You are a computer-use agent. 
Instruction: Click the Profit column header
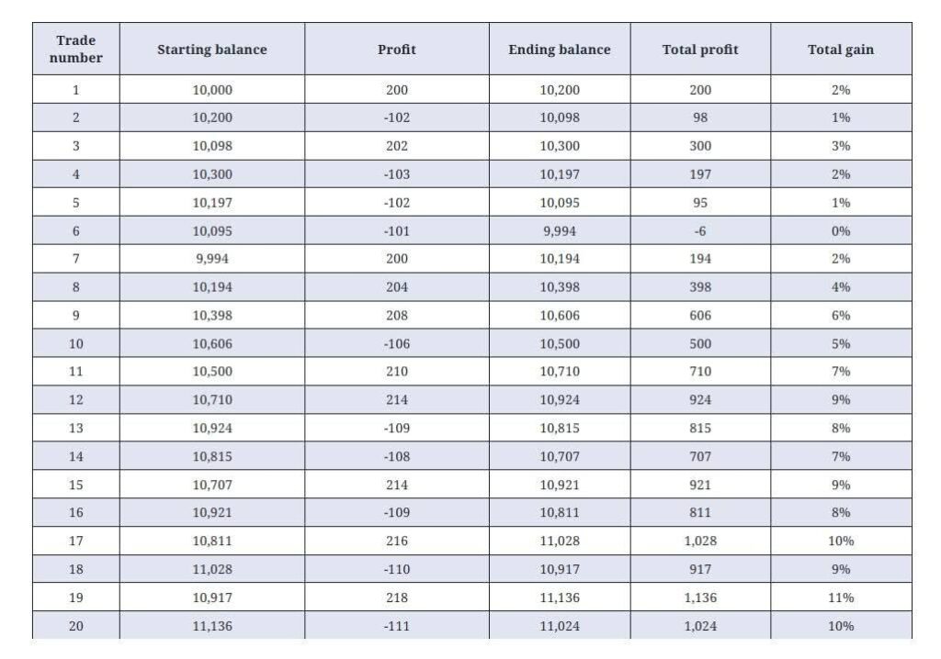pyautogui.click(x=396, y=50)
